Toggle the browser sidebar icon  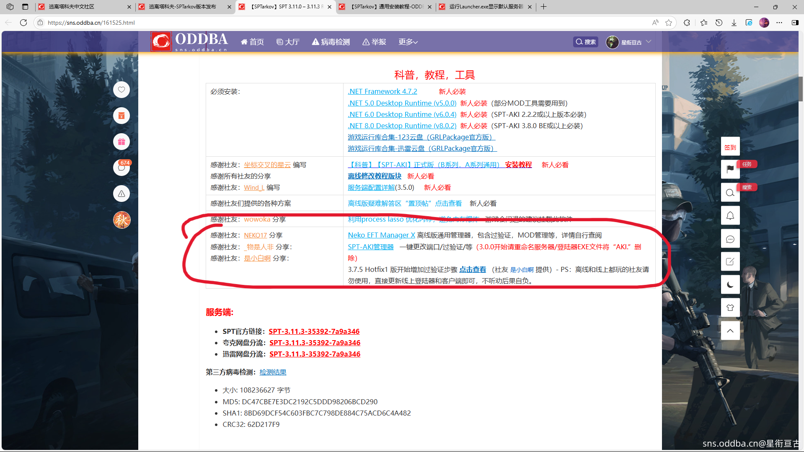pos(795,23)
